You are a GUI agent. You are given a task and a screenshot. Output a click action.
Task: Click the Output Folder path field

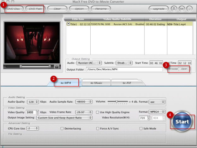124,69
